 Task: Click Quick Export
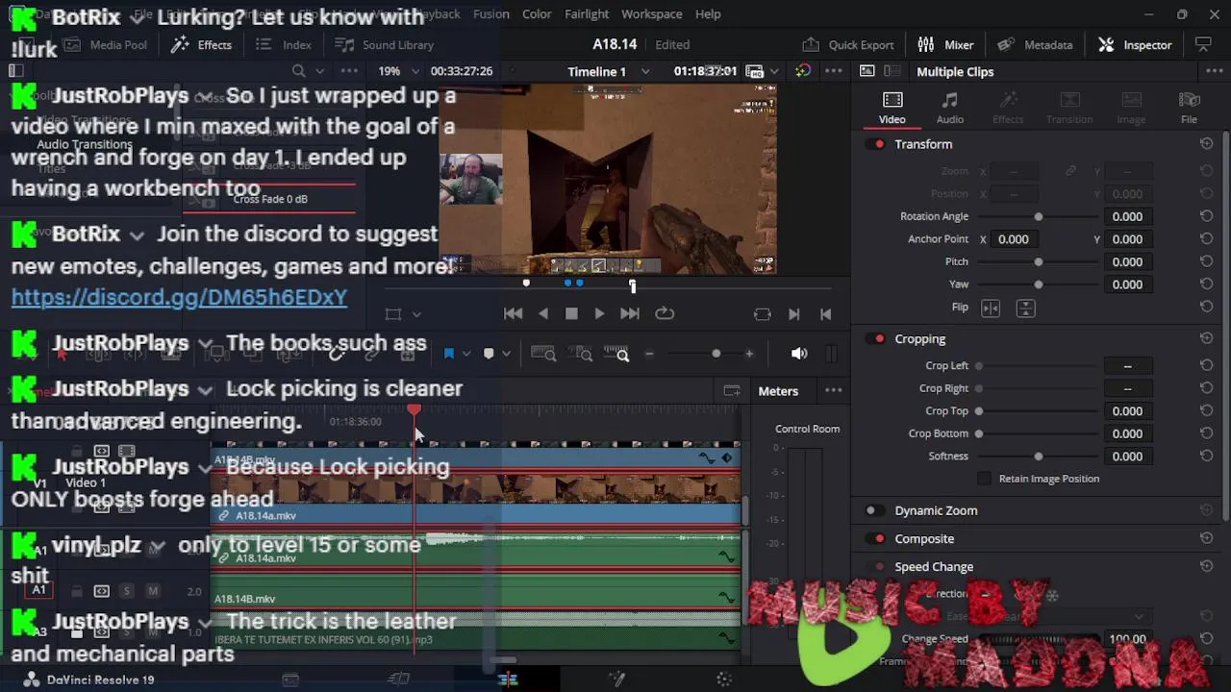pos(848,44)
